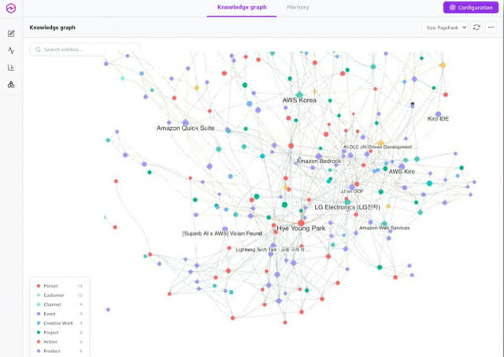Image resolution: width=504 pixels, height=357 pixels.
Task: Click the Kiro IDE node
Action: [x=438, y=114]
